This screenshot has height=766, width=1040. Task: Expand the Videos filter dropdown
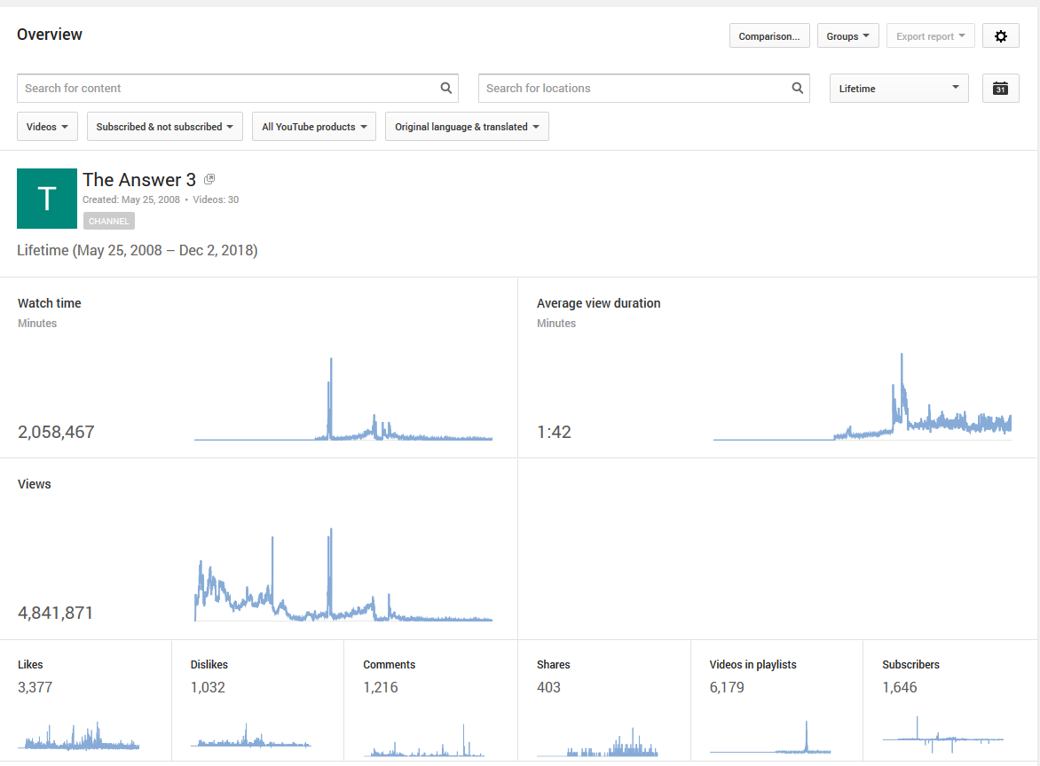click(47, 127)
